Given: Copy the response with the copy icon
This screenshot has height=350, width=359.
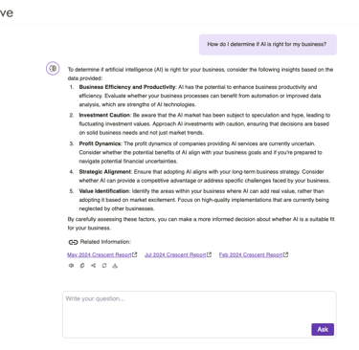Looking at the screenshot, I should pyautogui.click(x=82, y=266).
